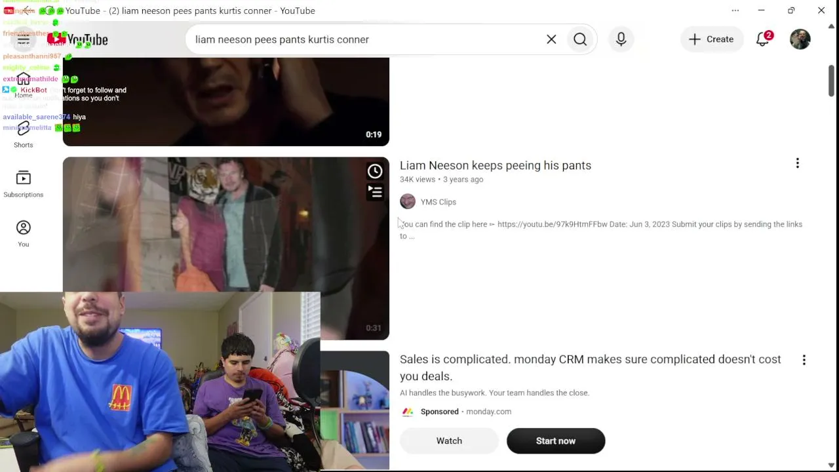This screenshot has height=472, width=839.
Task: Open the YouTube guide hamburger menu
Action: [24, 40]
